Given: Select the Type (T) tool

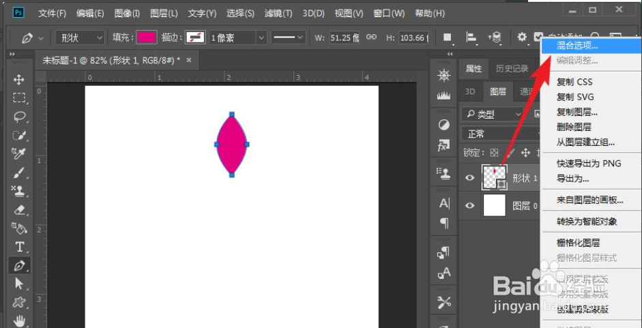Looking at the screenshot, I should coord(19,247).
